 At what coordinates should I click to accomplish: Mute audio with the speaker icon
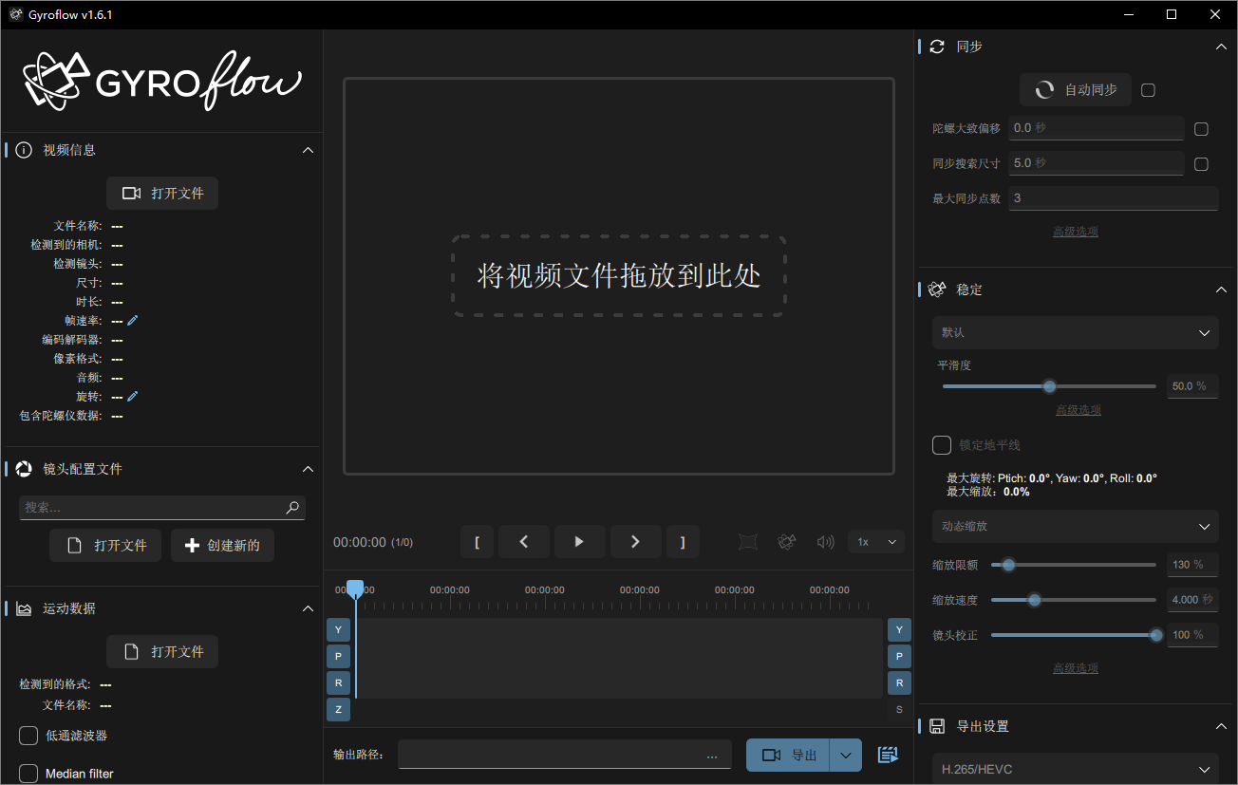[824, 541]
